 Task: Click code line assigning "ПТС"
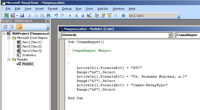click(109, 68)
